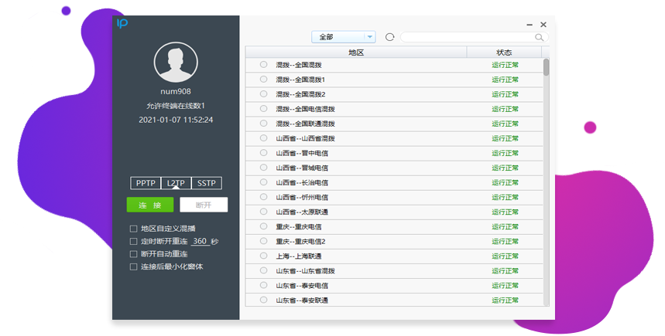Click the IP logo icon
The width and height of the screenshot is (665, 336).
tap(122, 24)
